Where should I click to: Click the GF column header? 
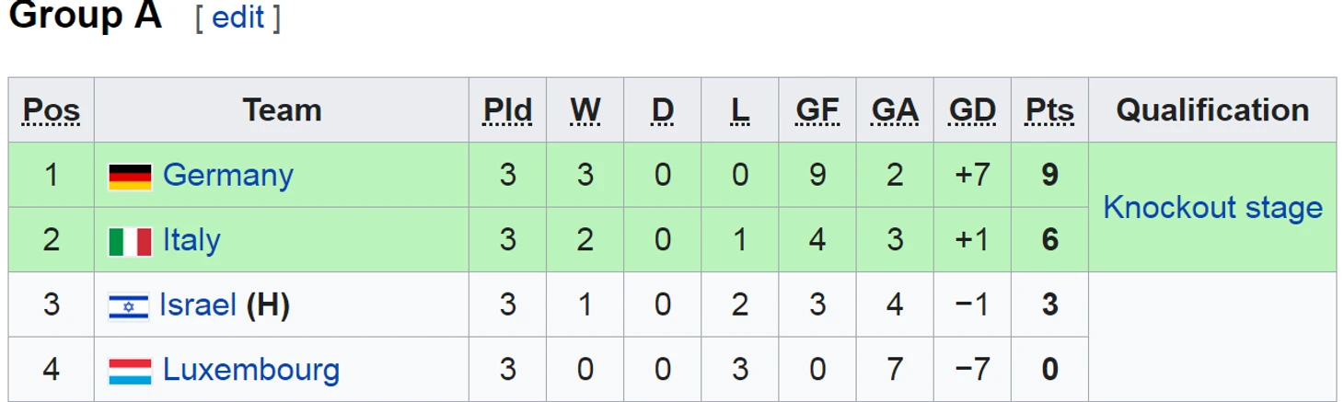coord(817,111)
